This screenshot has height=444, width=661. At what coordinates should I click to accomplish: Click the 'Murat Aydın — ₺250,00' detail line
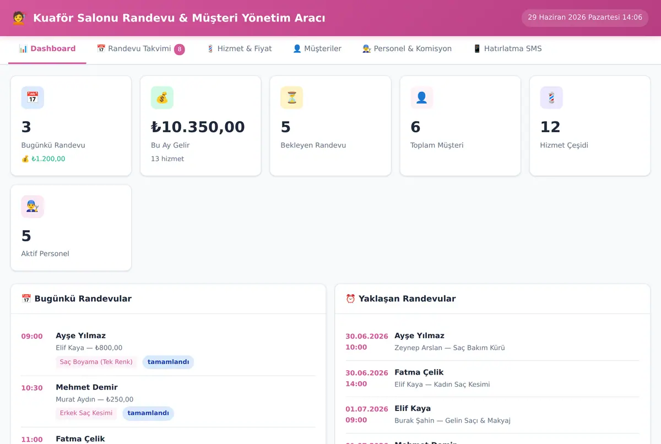click(x=95, y=399)
